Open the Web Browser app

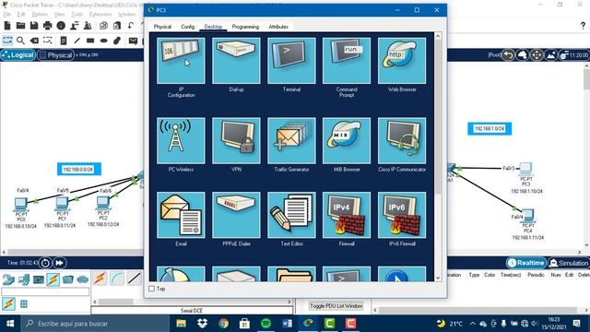click(402, 61)
